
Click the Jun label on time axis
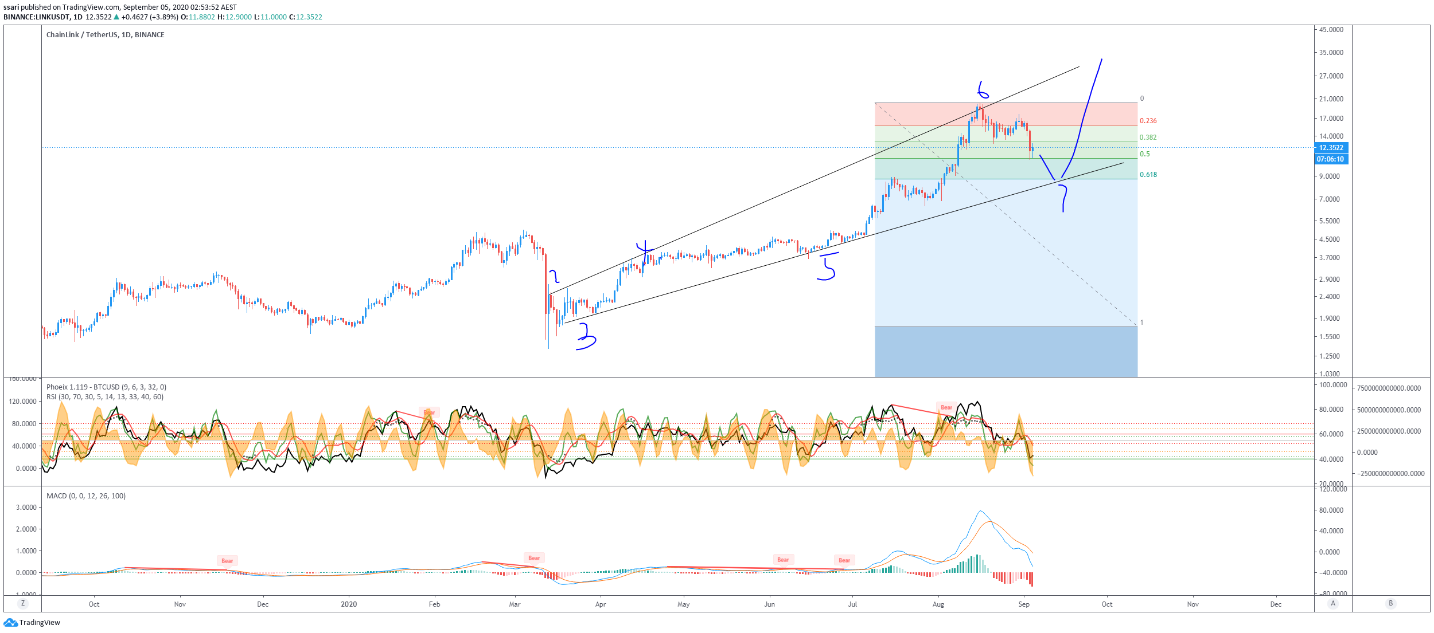770,604
